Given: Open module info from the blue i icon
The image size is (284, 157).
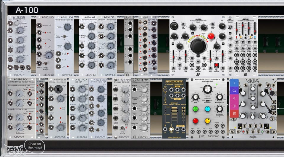Looking at the screenshot, I should pyautogui.click(x=234, y=83).
